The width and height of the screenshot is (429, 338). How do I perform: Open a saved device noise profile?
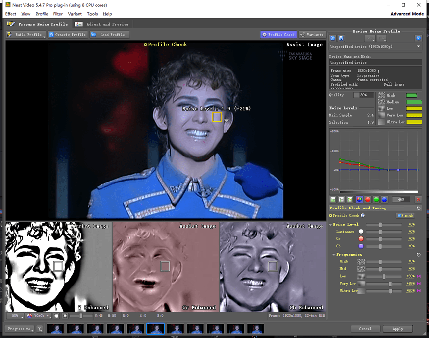point(333,38)
